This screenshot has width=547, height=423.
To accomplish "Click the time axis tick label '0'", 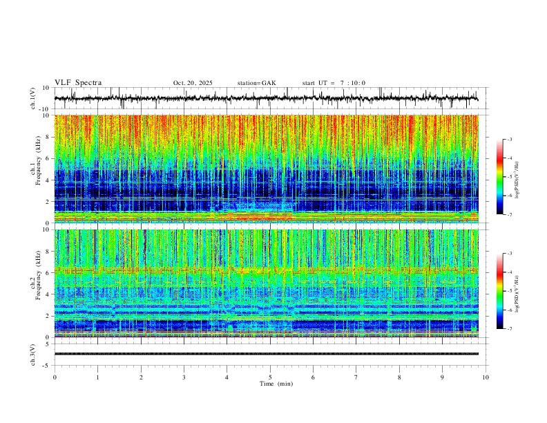I will (55, 377).
